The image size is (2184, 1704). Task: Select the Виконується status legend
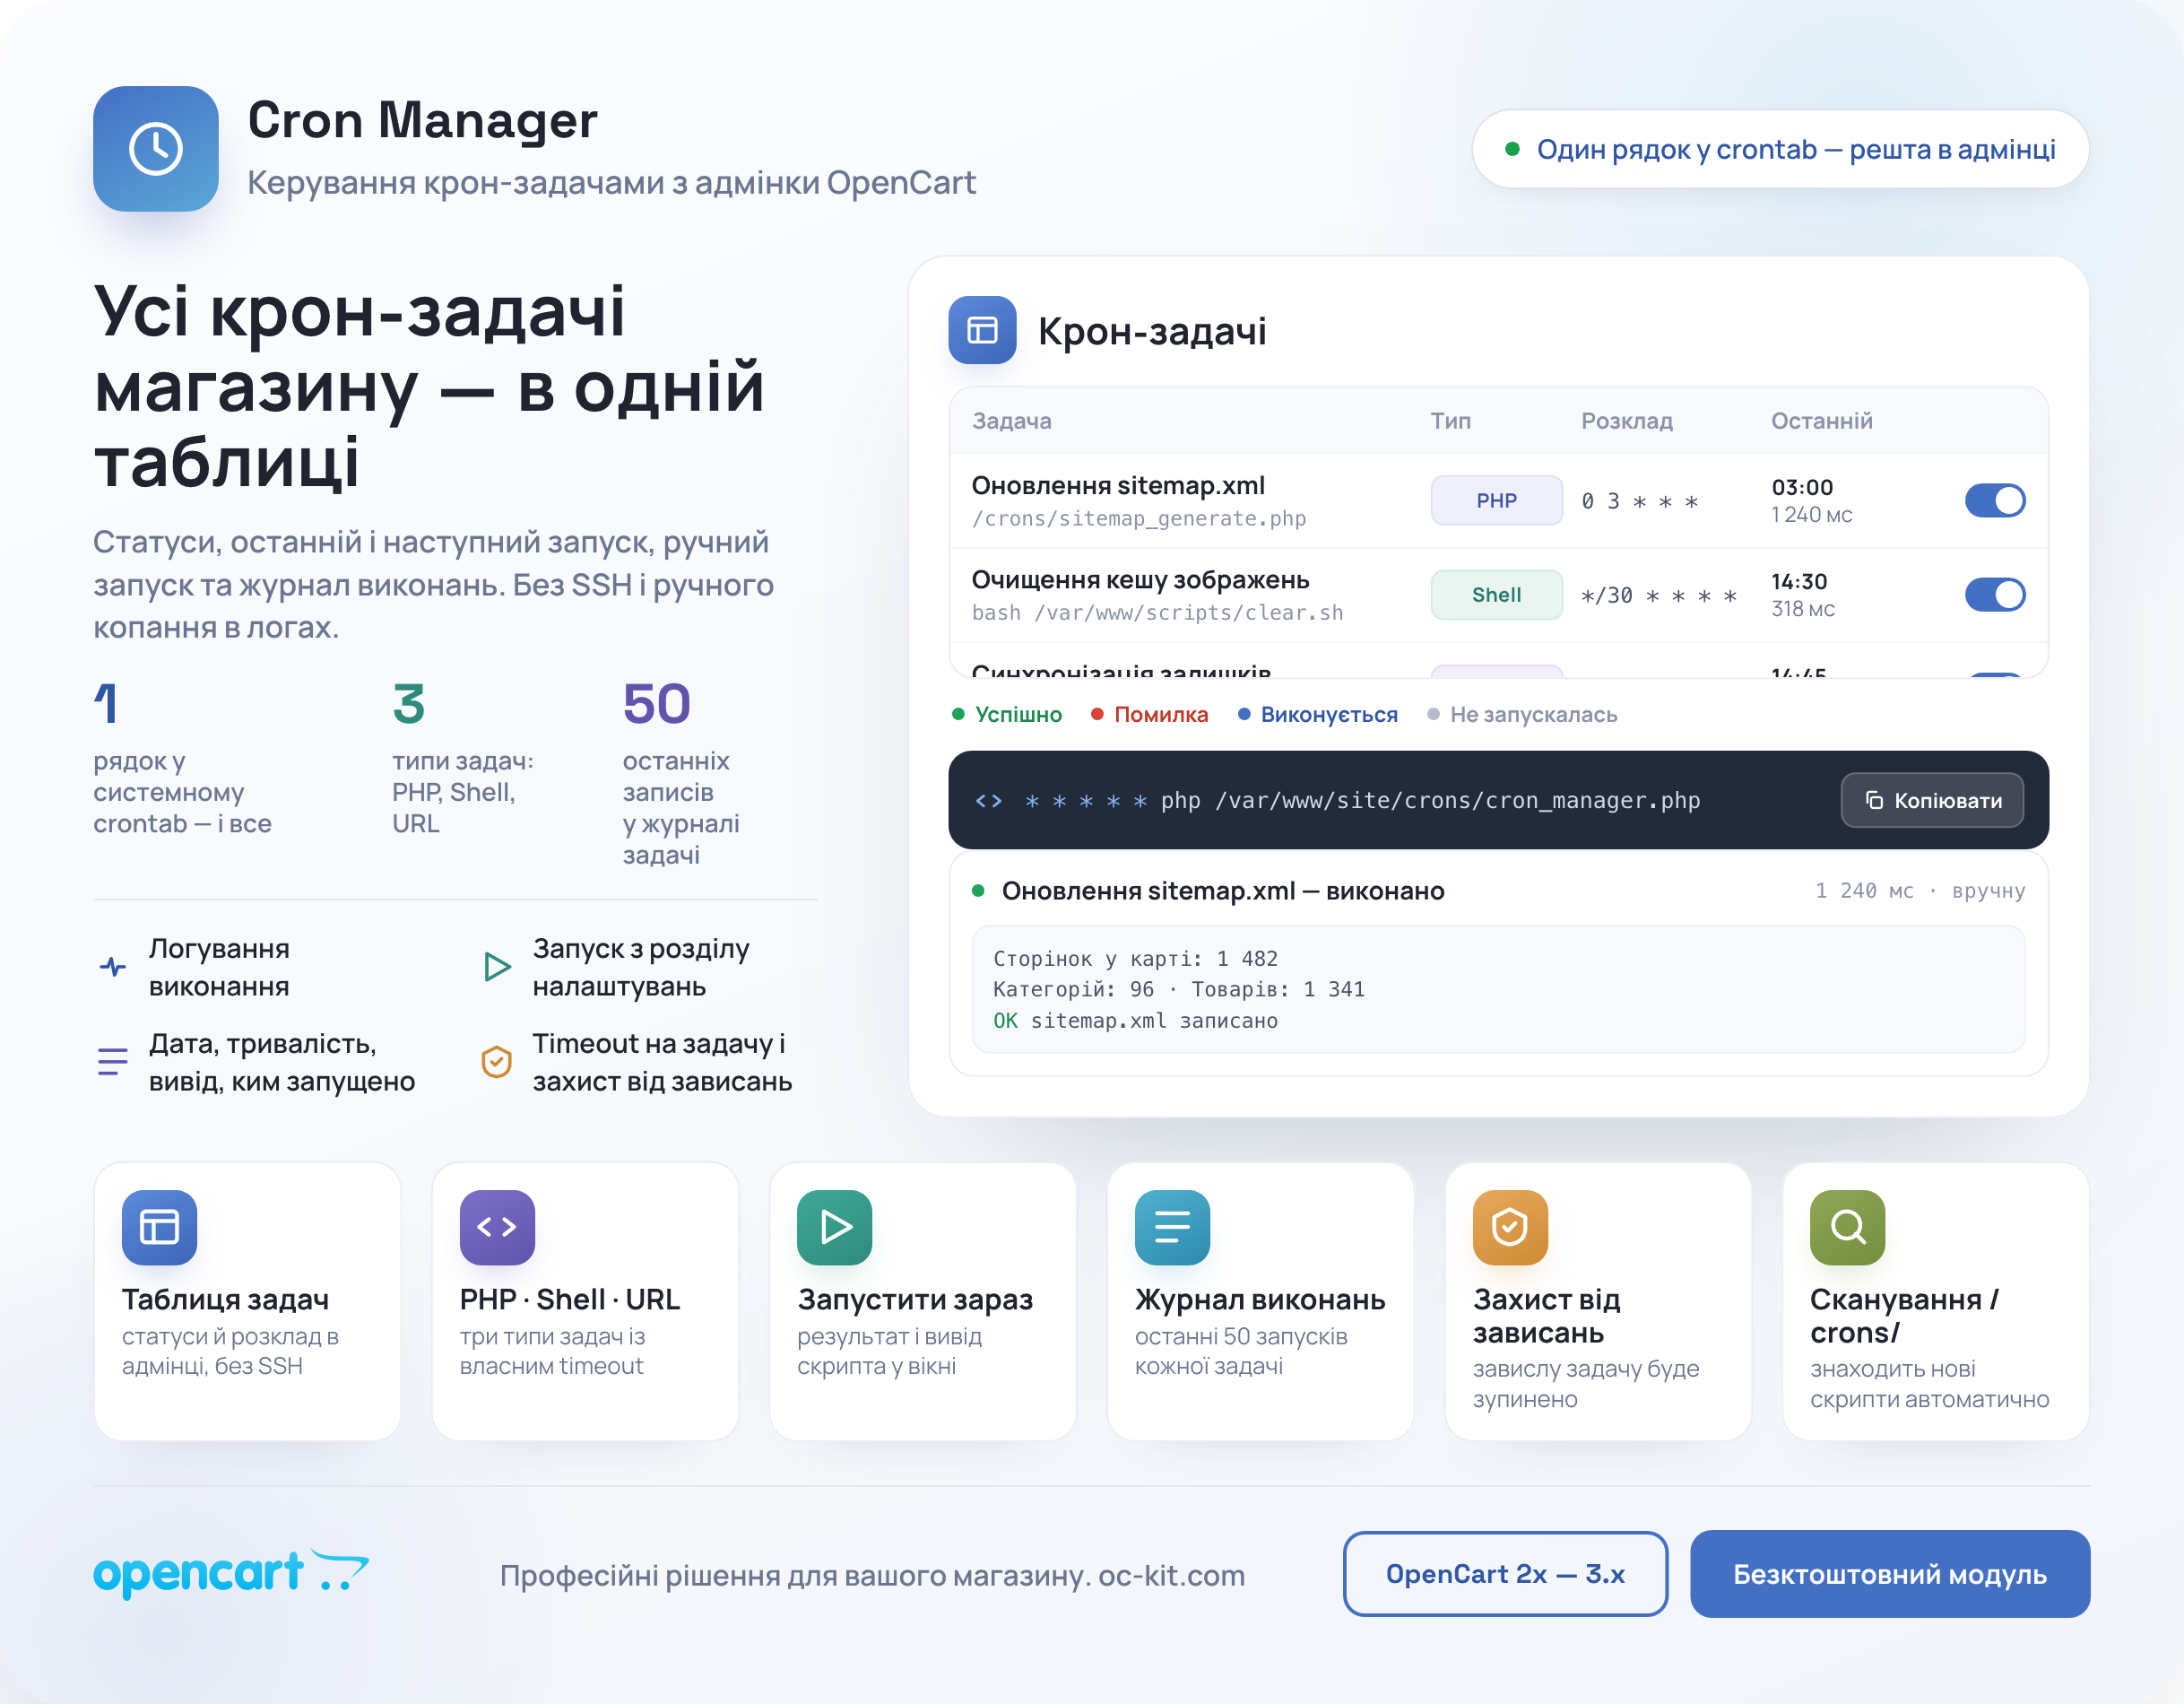pyautogui.click(x=1318, y=715)
